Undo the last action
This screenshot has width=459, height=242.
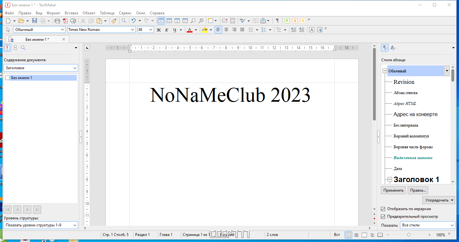point(134,21)
